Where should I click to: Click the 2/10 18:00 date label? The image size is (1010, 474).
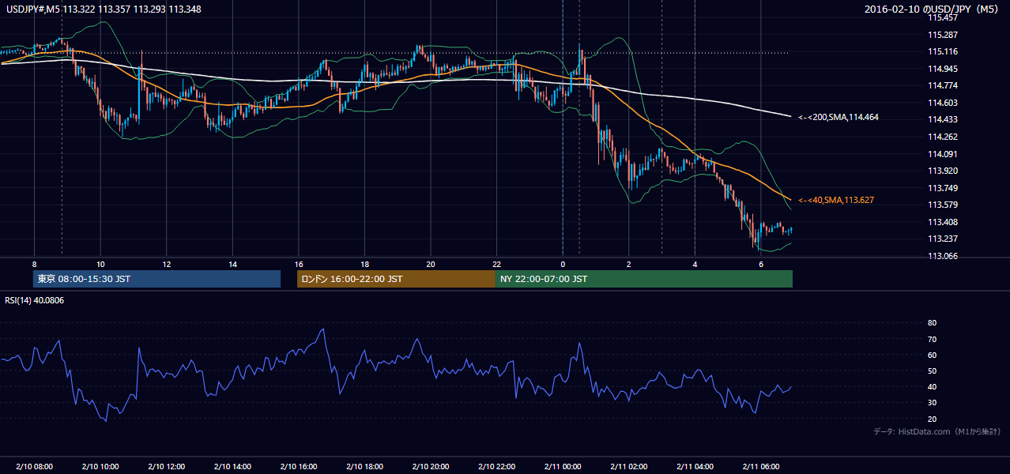click(364, 467)
